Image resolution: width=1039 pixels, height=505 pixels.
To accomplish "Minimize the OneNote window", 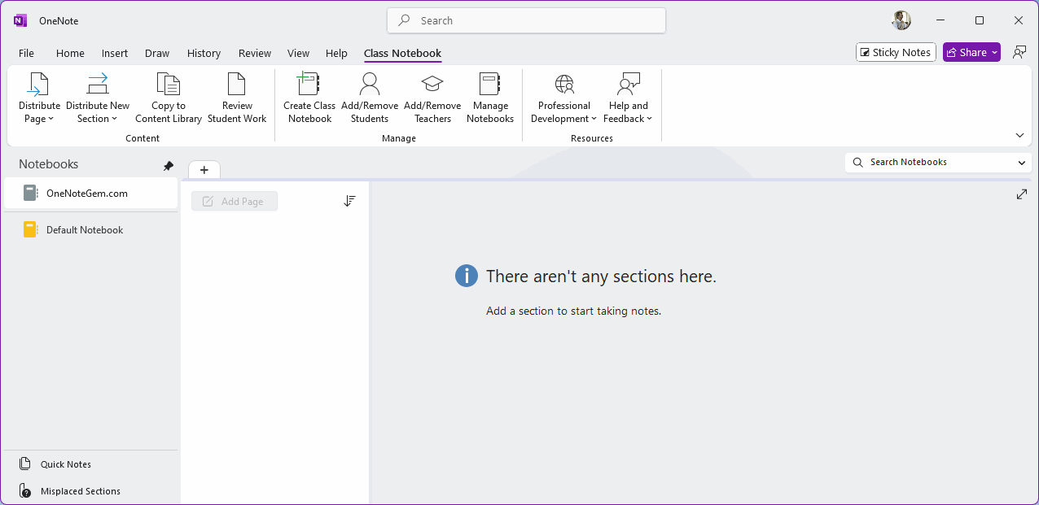I will 940,20.
